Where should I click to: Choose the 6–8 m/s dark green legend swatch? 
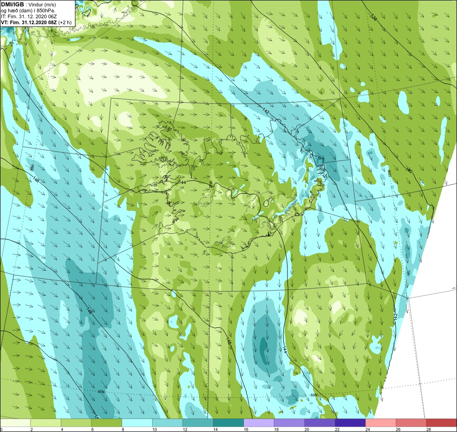pyautogui.click(x=106, y=423)
